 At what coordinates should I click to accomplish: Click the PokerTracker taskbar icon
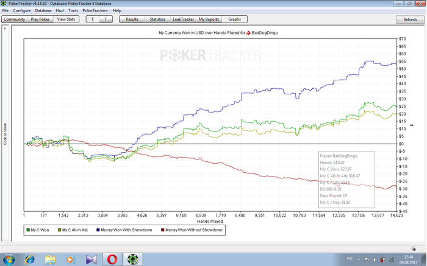coord(133,259)
